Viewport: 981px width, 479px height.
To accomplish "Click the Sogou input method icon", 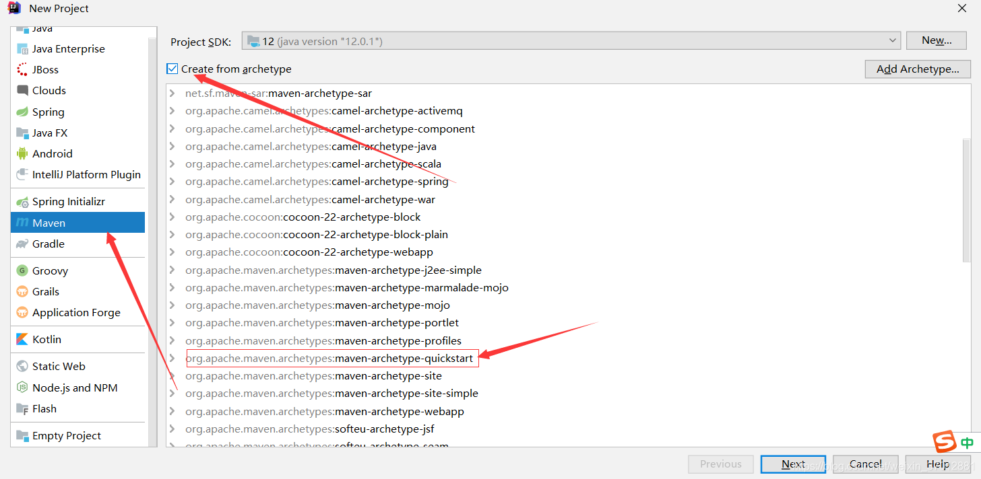I will tap(945, 442).
